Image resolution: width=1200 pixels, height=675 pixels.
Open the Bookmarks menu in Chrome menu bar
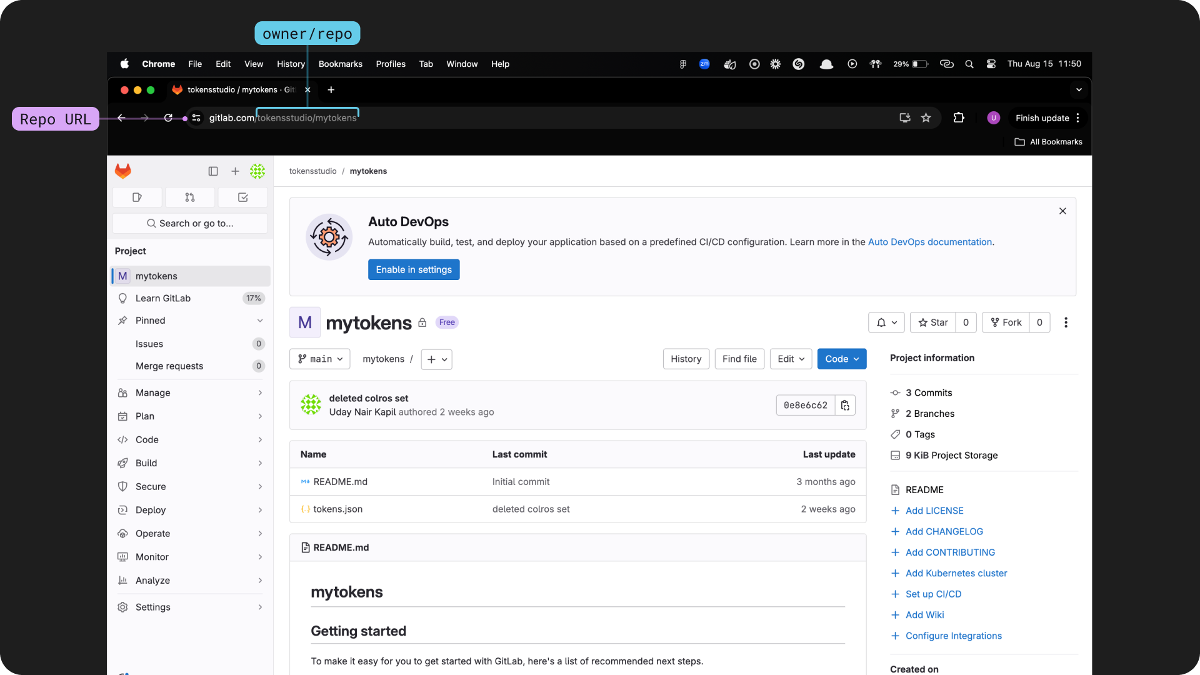[340, 64]
